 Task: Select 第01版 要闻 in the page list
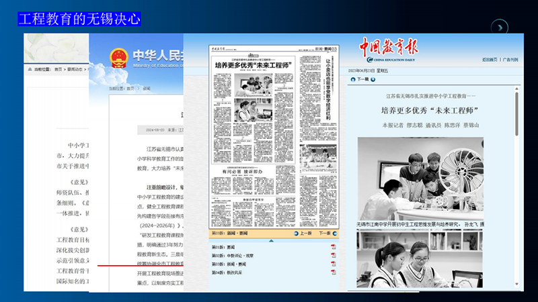(223, 247)
